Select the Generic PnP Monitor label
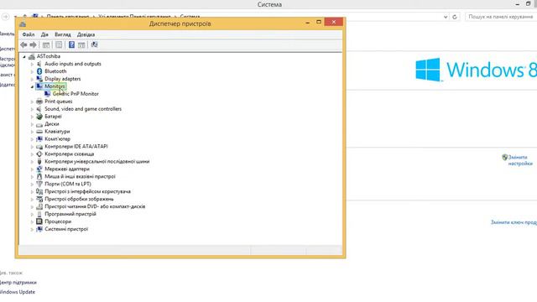 click(76, 94)
